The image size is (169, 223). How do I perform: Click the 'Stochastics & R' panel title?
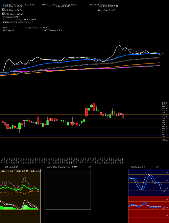point(138,167)
